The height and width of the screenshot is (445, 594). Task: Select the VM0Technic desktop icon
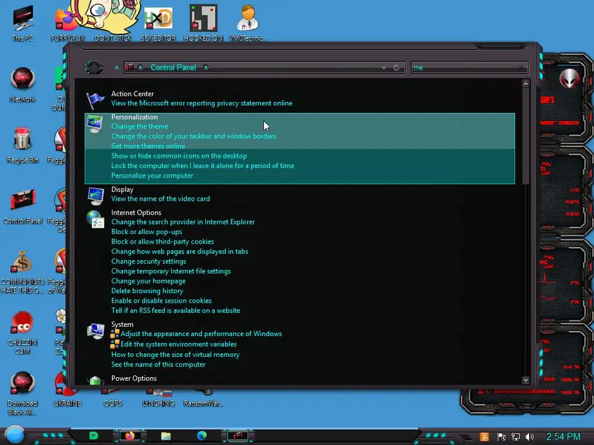[248, 23]
